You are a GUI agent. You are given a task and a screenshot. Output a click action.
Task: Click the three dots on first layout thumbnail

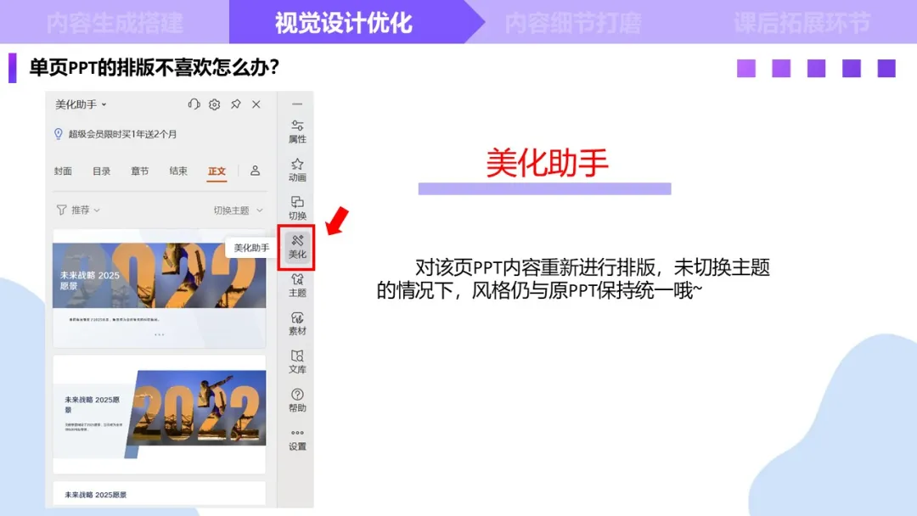[x=159, y=335]
